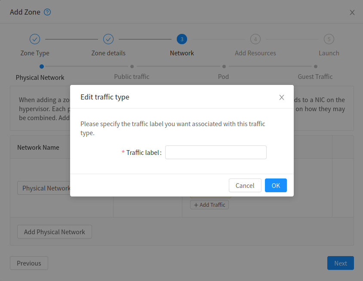This screenshot has width=363, height=281.
Task: Dismiss the Edit traffic type dialog
Action: (x=282, y=97)
